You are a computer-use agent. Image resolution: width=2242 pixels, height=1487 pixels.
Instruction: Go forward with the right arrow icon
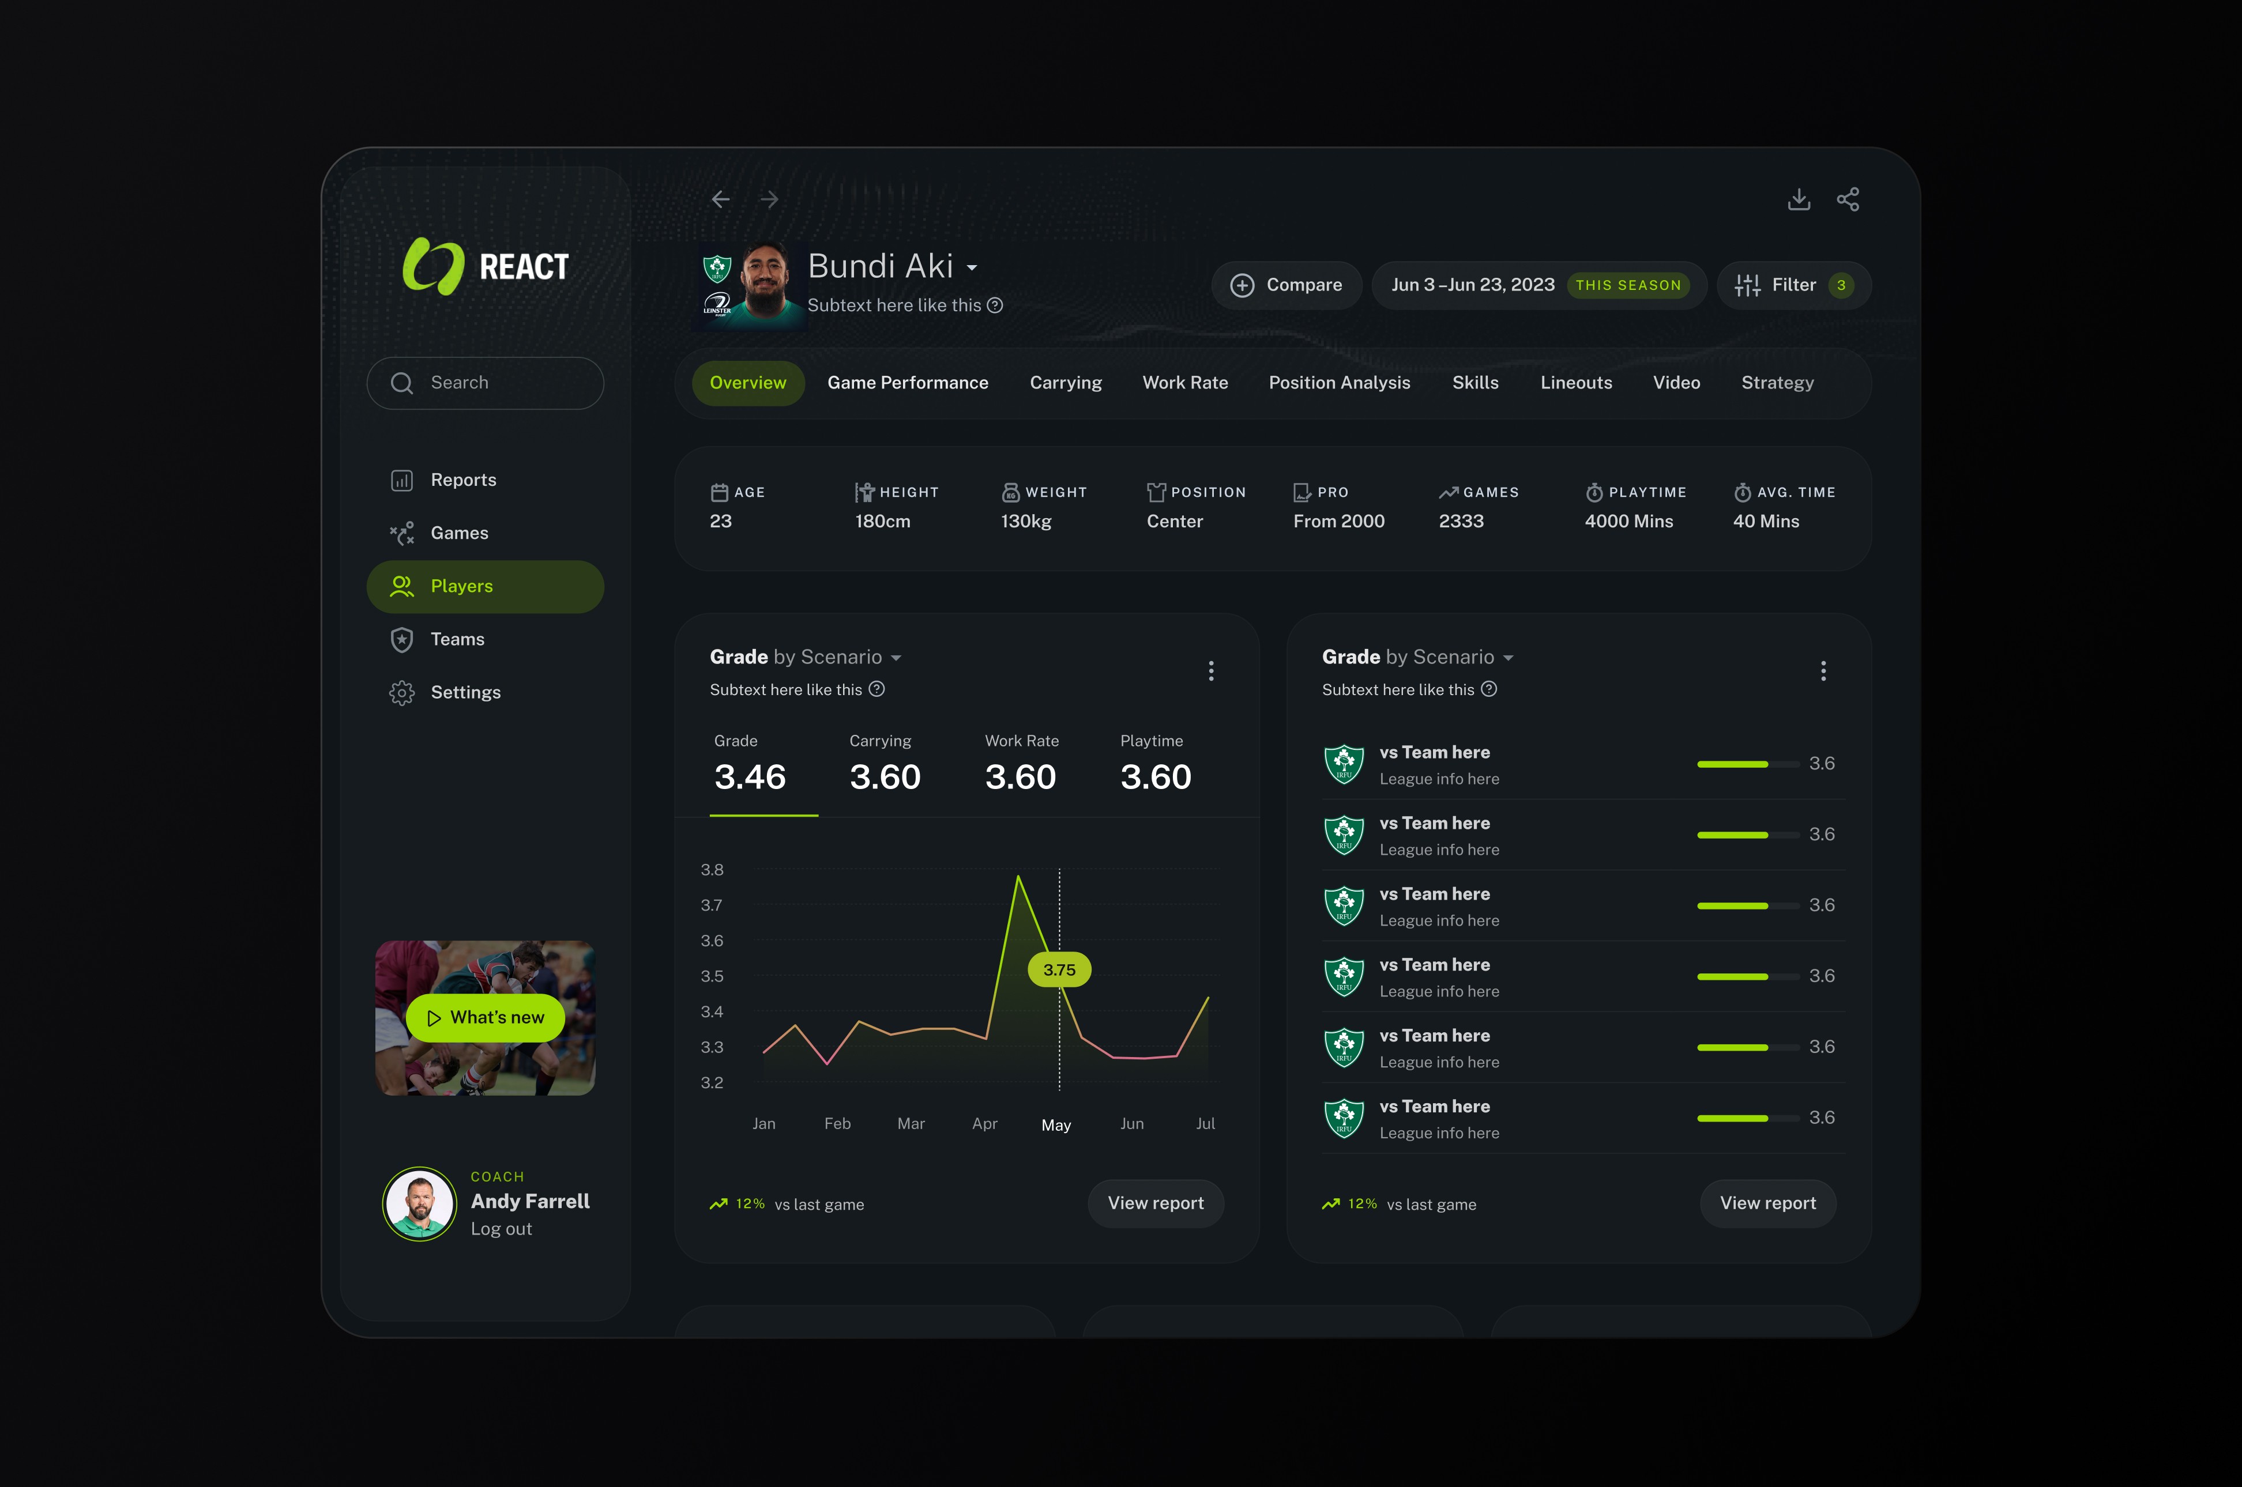click(769, 199)
